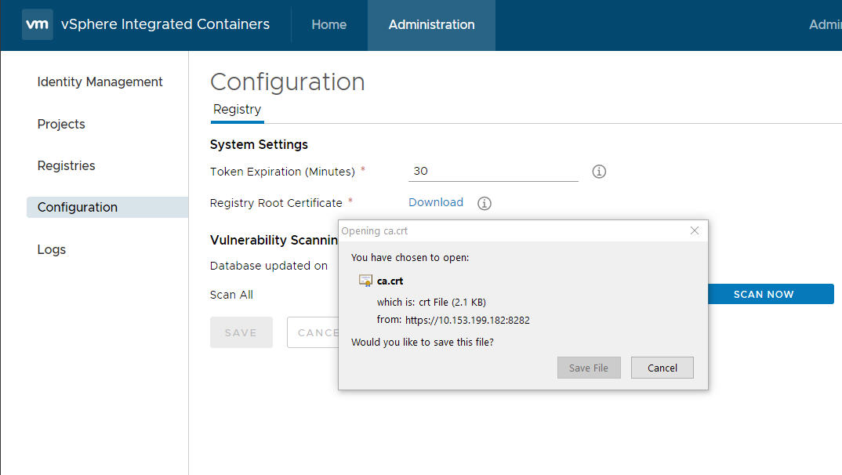Click the 'Database updated on' label
Viewport: 842px width, 475px height.
[268, 266]
